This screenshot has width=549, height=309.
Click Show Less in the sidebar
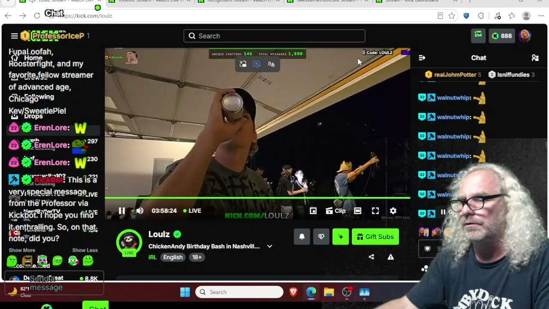click(85, 250)
